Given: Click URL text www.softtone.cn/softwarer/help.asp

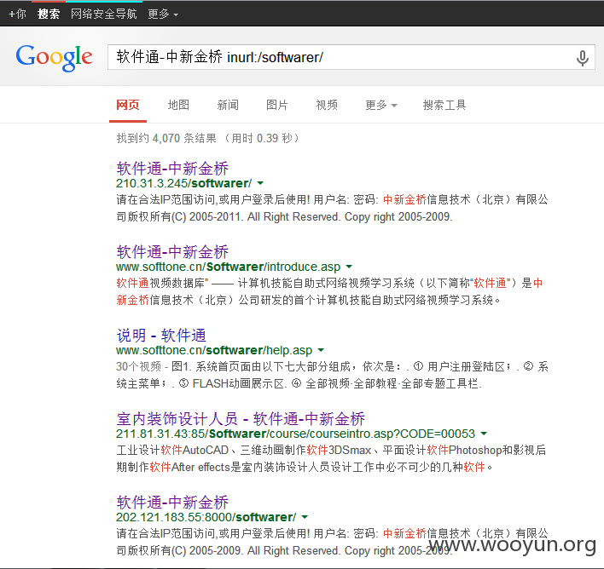Looking at the screenshot, I should click(x=214, y=350).
